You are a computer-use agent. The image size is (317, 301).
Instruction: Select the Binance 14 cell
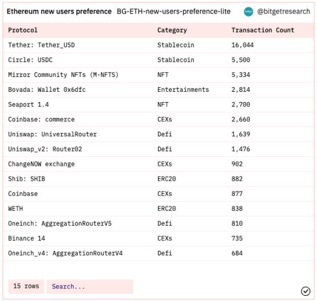[27, 238]
